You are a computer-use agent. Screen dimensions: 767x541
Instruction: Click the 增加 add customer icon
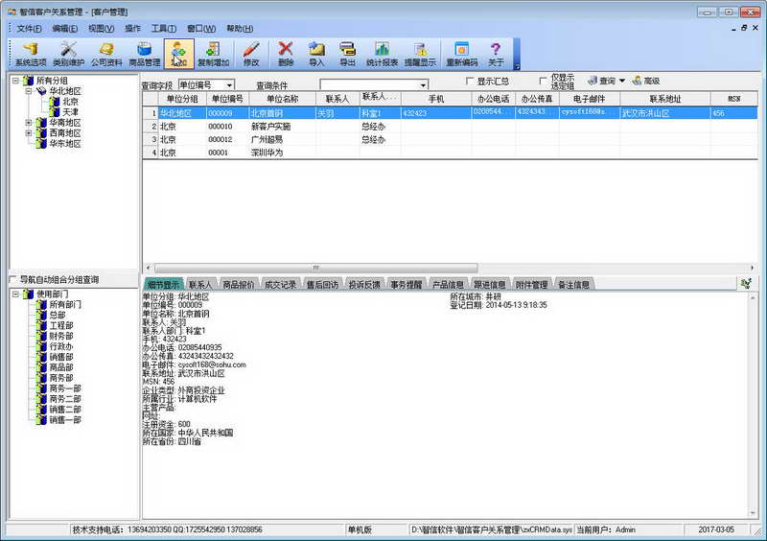[179, 54]
